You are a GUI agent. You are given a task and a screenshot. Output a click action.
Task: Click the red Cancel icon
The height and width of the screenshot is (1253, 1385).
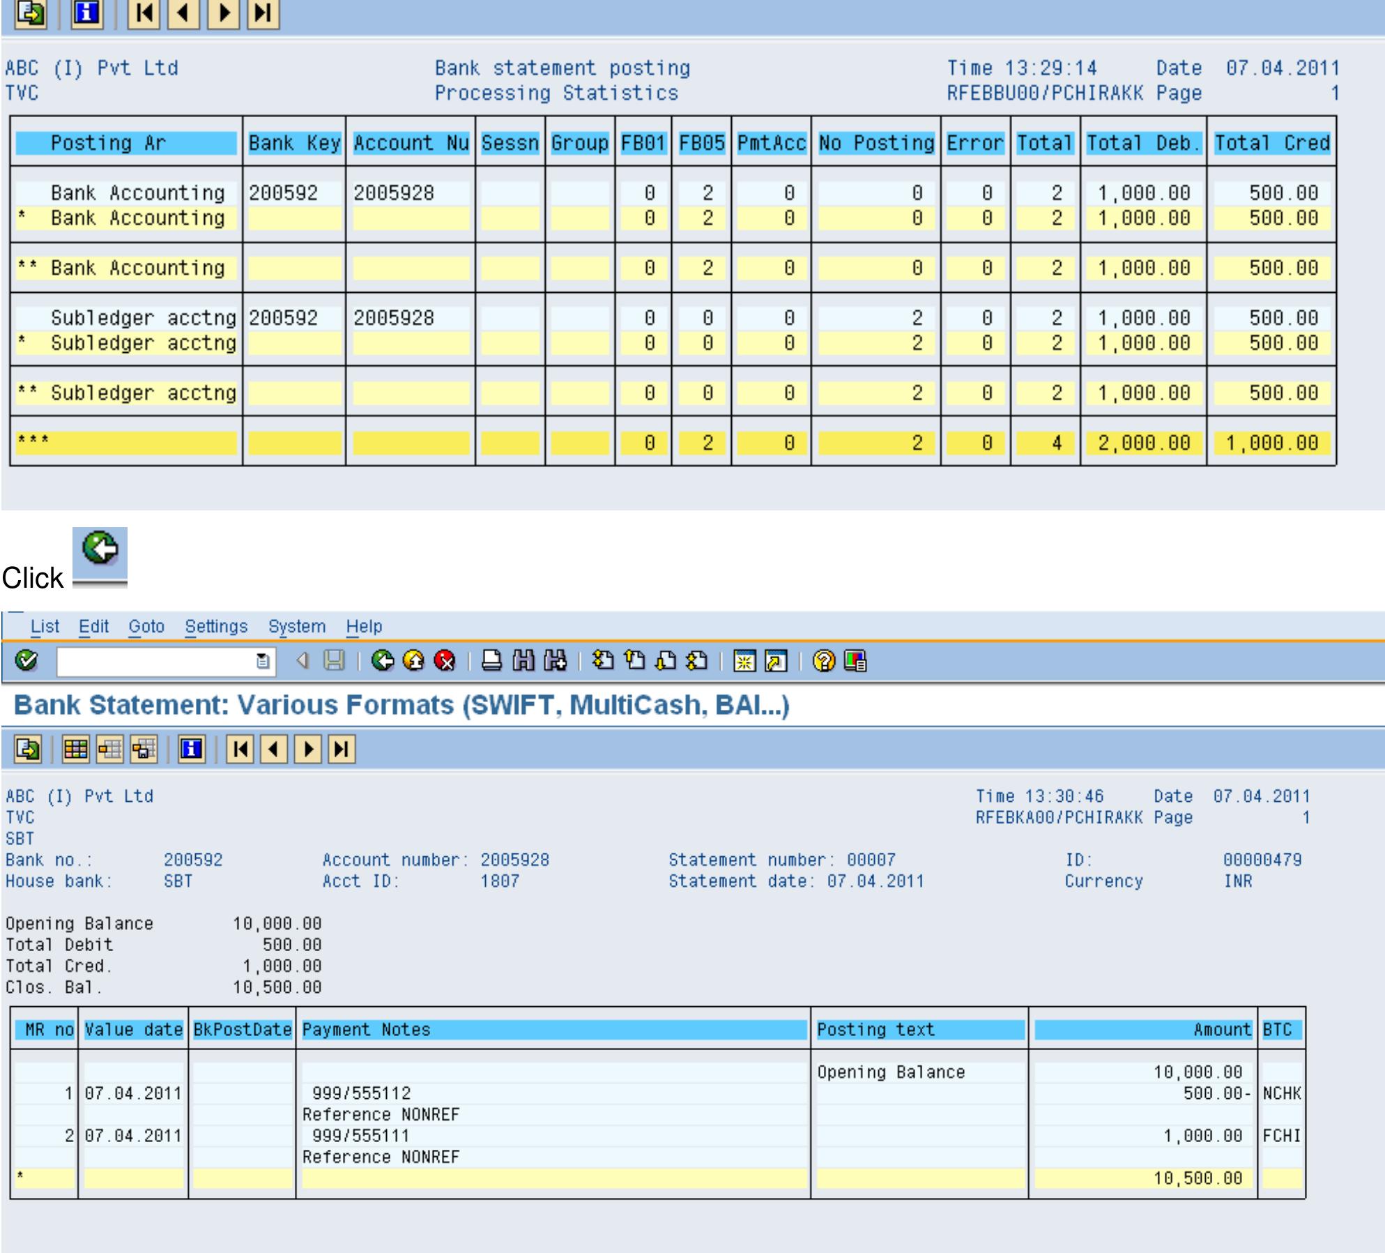445,660
